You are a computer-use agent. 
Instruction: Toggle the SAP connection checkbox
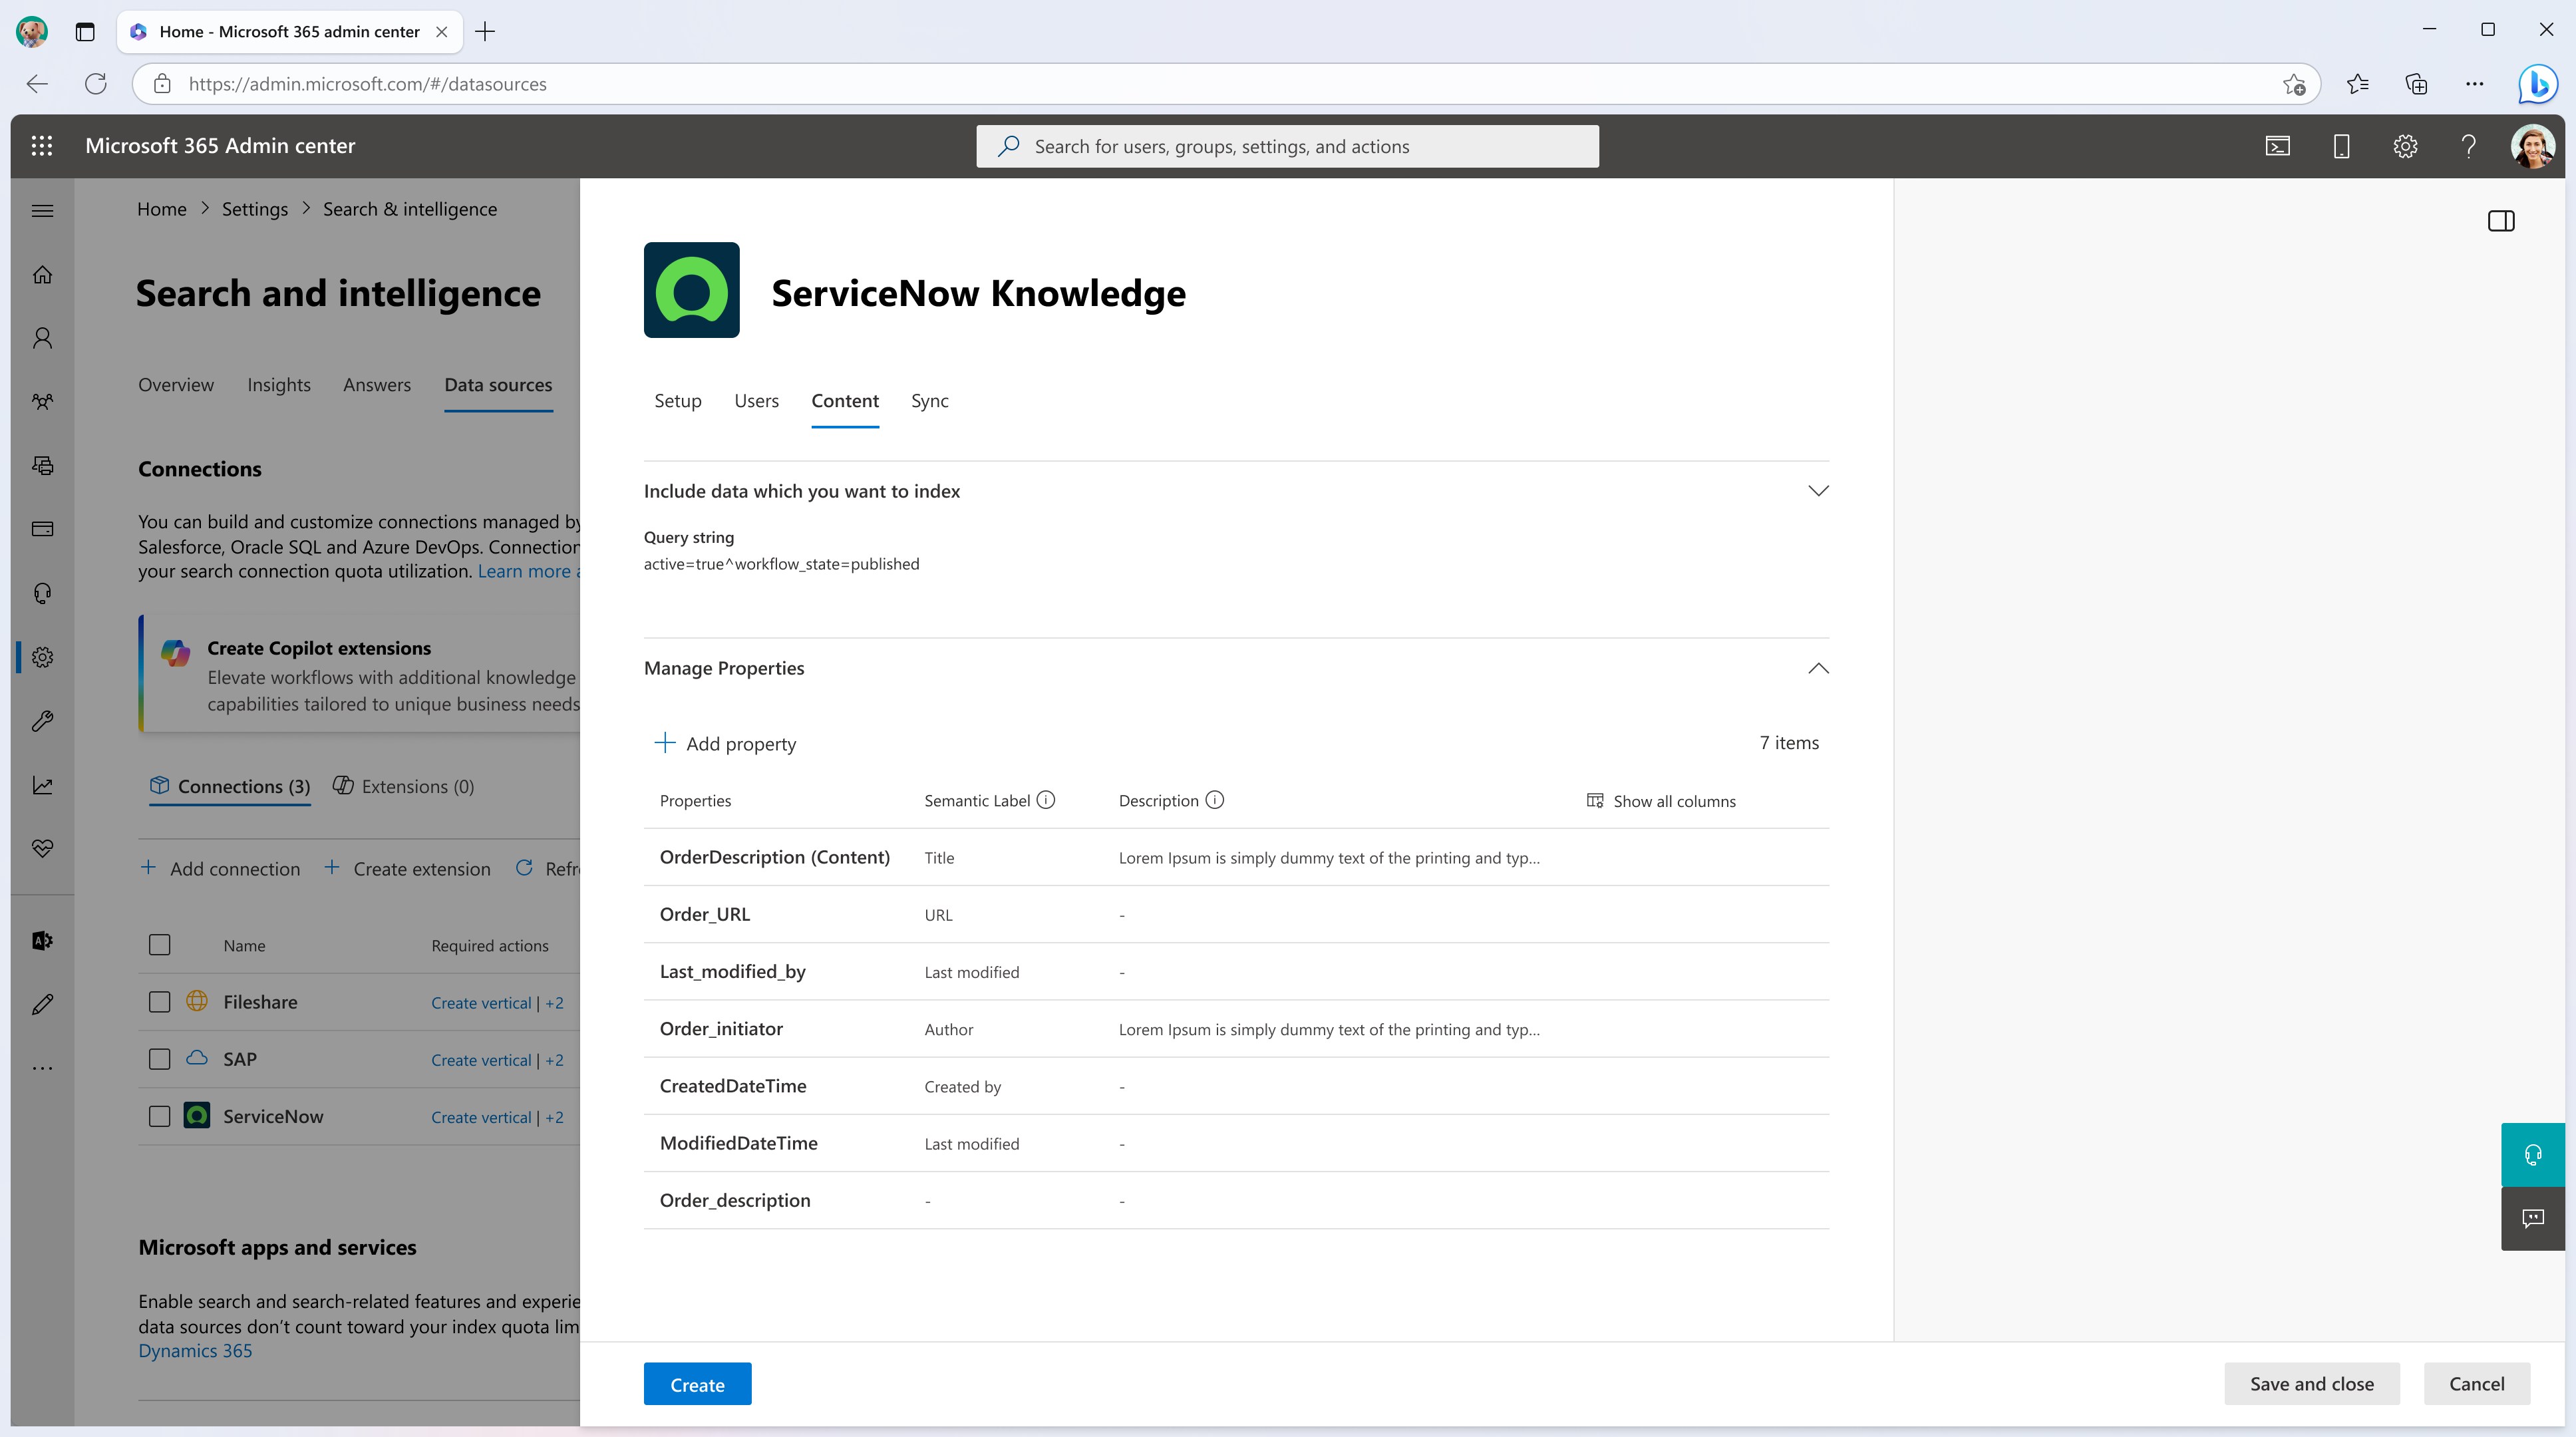tap(159, 1058)
